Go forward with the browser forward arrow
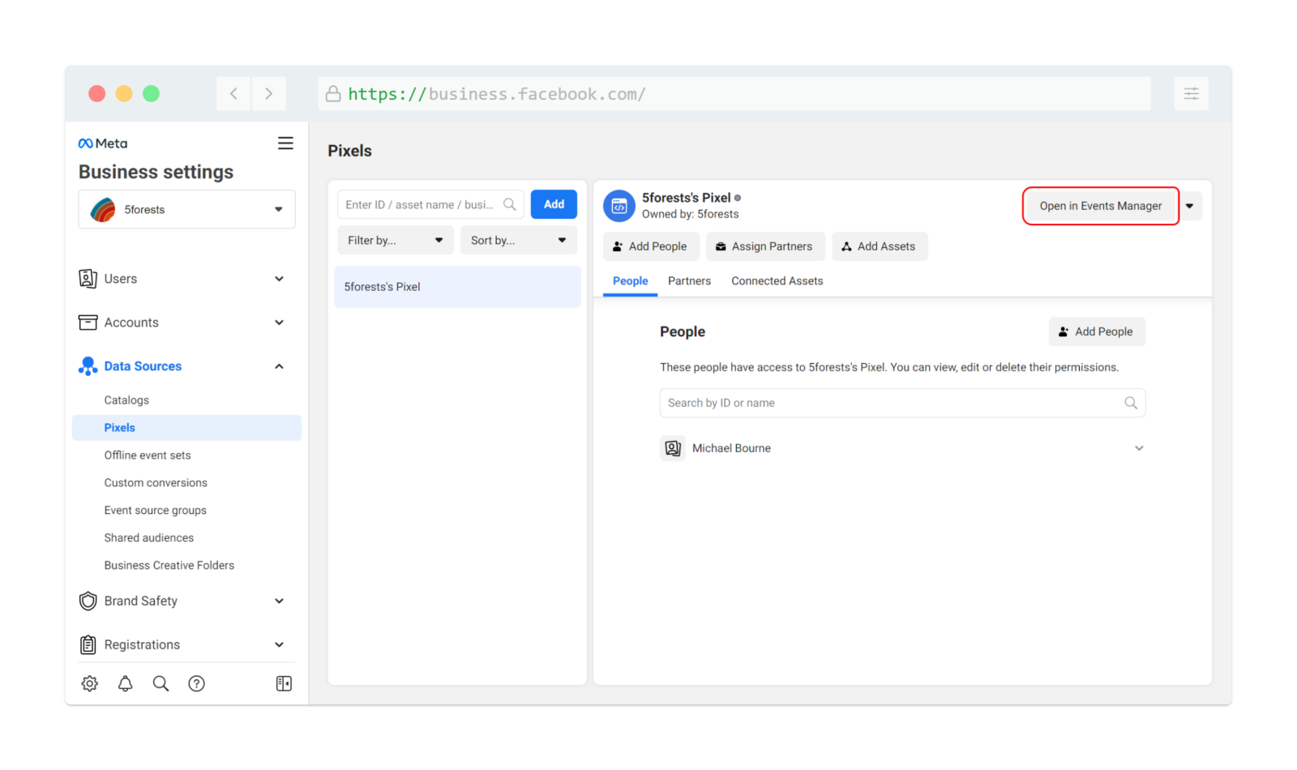This screenshot has height=770, width=1297. pos(269,94)
